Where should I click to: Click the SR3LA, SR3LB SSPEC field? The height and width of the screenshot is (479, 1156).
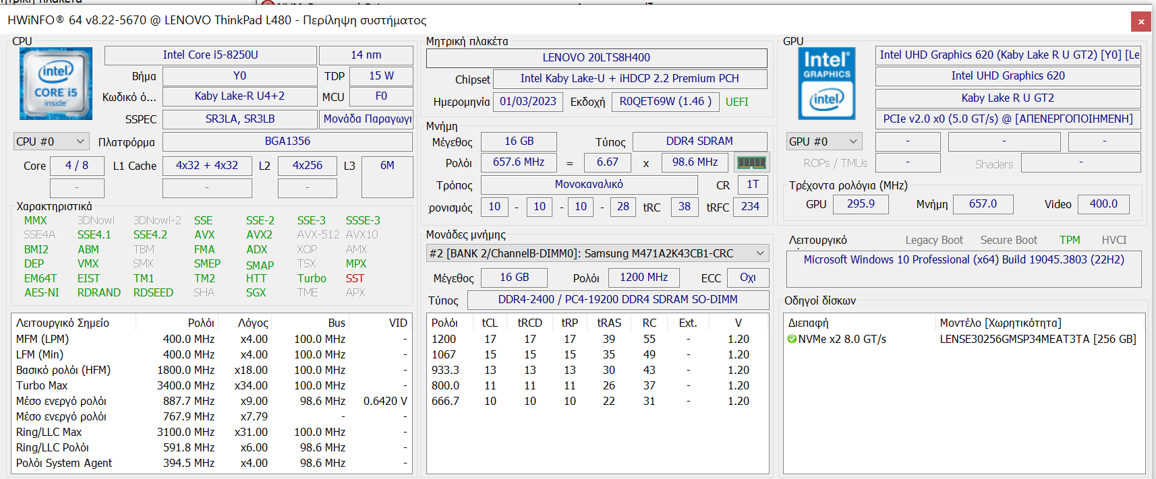coord(239,119)
